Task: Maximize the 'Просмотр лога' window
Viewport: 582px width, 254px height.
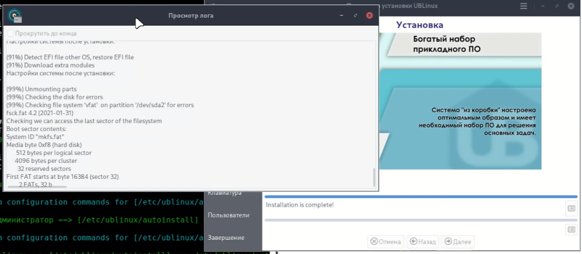Action: pyautogui.click(x=356, y=15)
